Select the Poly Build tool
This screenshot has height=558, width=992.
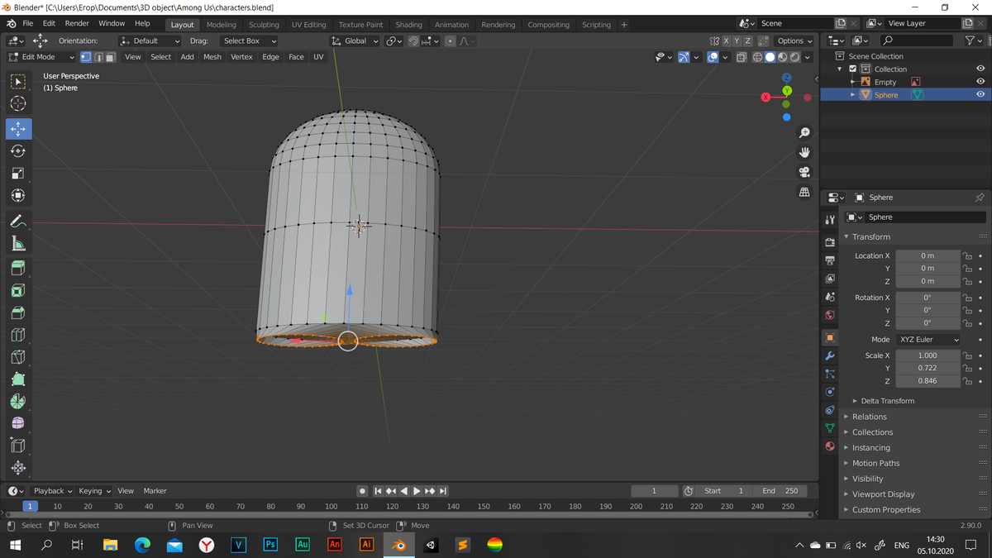tap(18, 379)
